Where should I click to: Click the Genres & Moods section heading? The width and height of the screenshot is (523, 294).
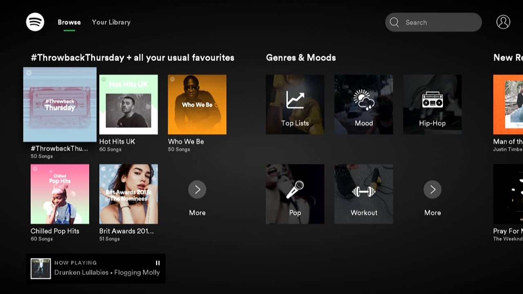(x=301, y=58)
